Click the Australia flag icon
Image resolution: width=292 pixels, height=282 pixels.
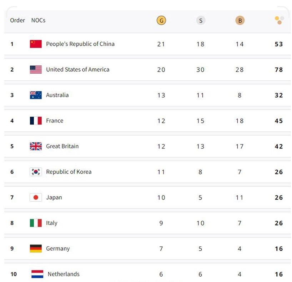[36, 95]
